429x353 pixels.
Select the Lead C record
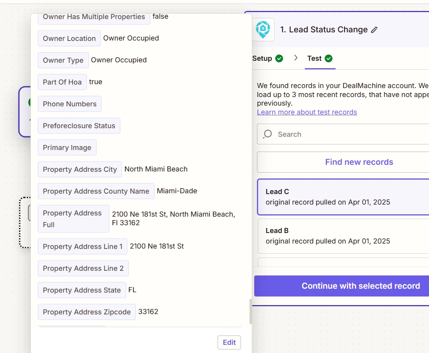(x=343, y=197)
